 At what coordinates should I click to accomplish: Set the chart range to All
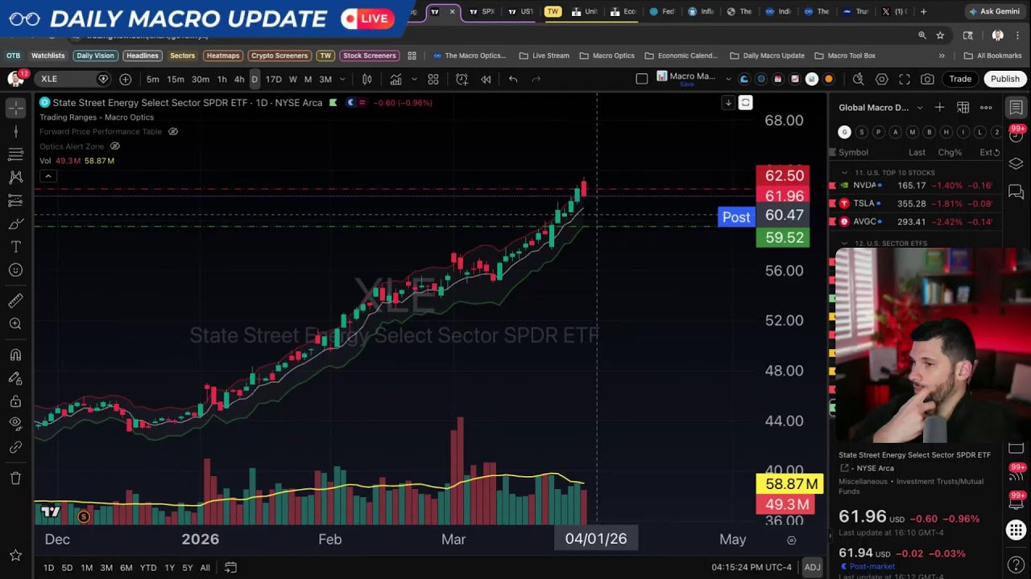click(205, 568)
